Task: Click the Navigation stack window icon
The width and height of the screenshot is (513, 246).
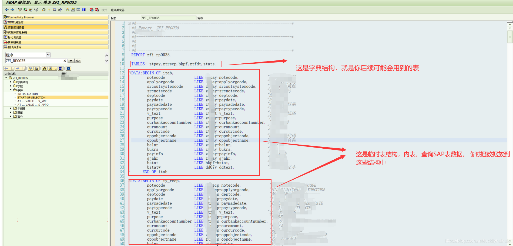Action: pos(73,10)
